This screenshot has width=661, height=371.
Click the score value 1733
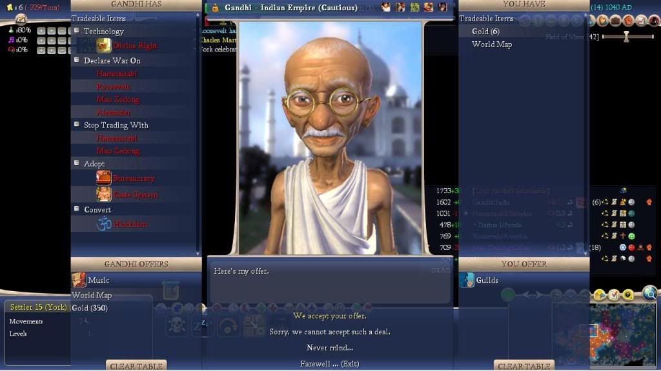point(443,191)
